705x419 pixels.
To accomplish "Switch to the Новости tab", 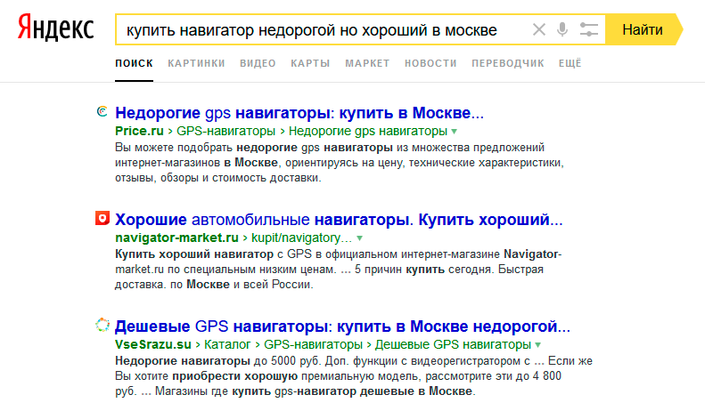I will 430,63.
